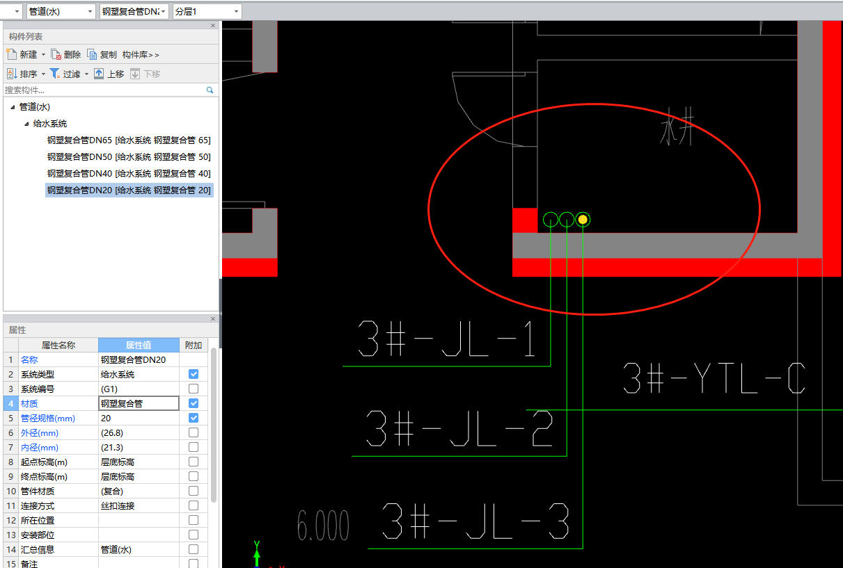Image resolution: width=843 pixels, height=568 pixels.
Task: Open 构件库>> component library
Action: pyautogui.click(x=141, y=55)
